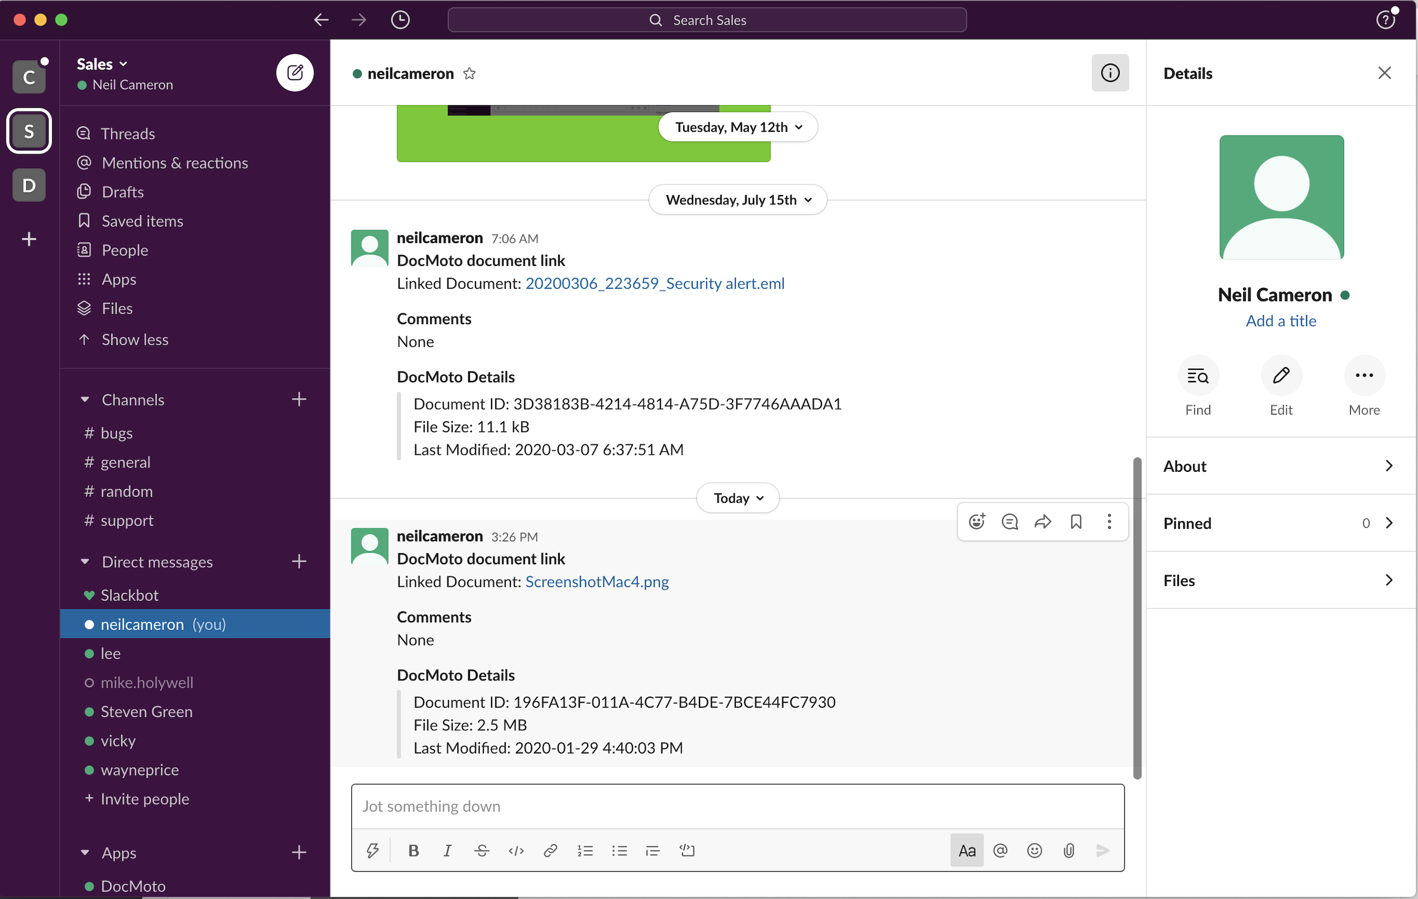
Task: Close the Details panel
Action: [1384, 73]
